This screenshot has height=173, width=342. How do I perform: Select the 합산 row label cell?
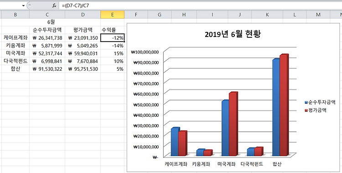[16, 69]
